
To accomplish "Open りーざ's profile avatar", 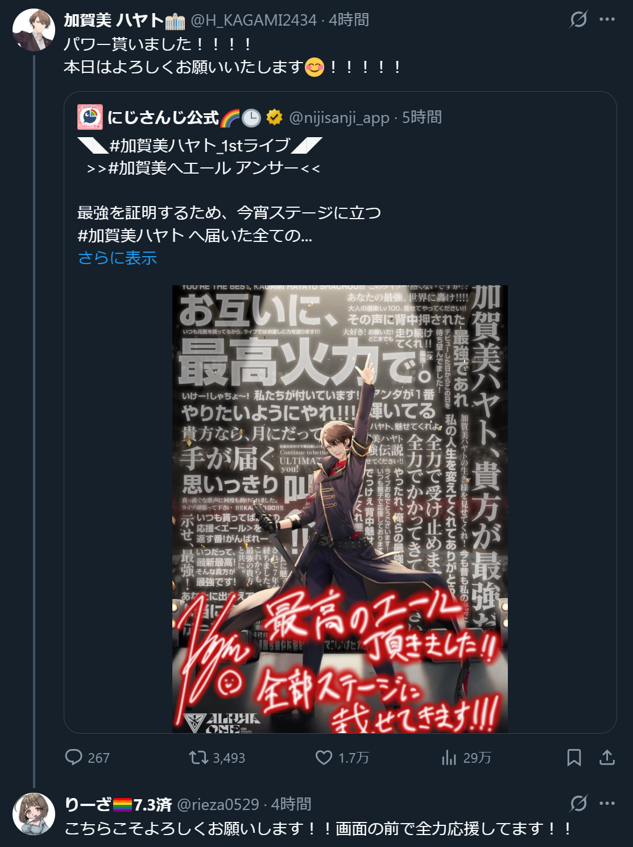I will coord(34,814).
